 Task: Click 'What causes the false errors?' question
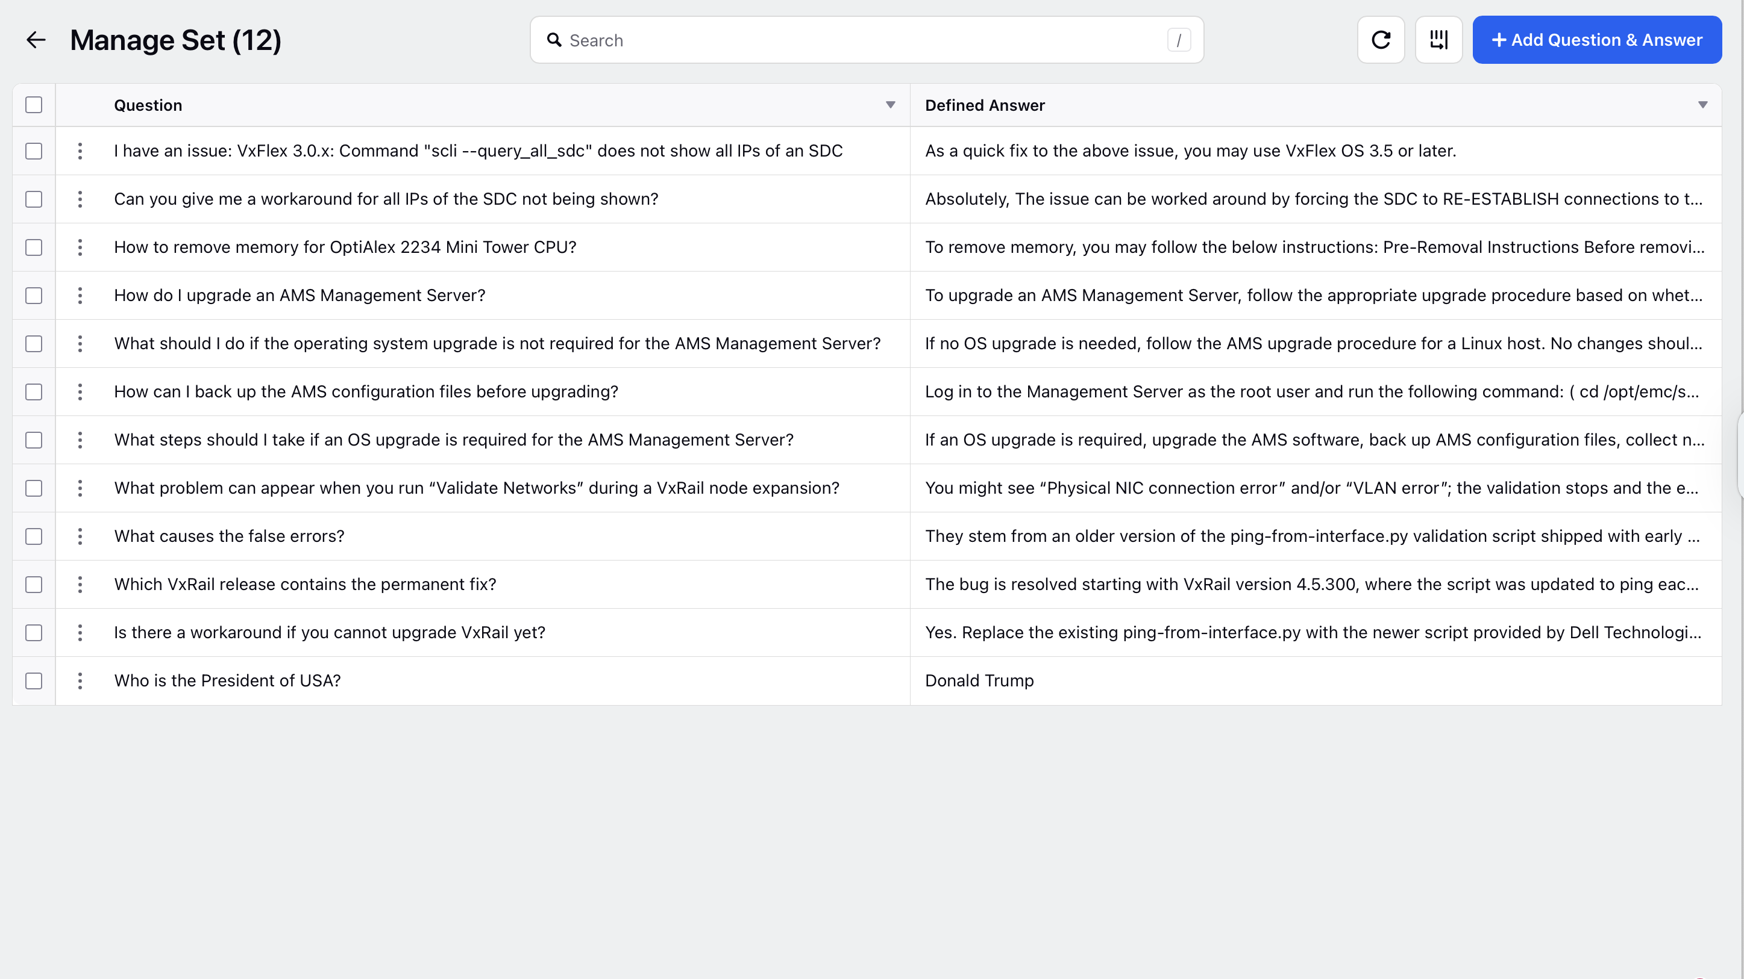point(229,536)
